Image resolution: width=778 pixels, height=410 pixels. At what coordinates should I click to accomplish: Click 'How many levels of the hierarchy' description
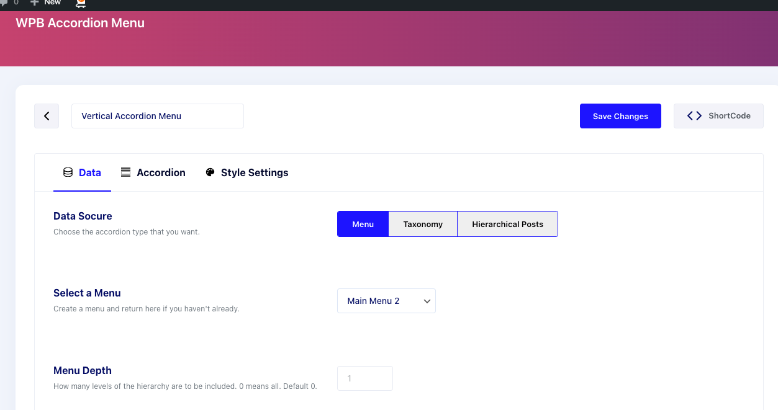pos(185,386)
